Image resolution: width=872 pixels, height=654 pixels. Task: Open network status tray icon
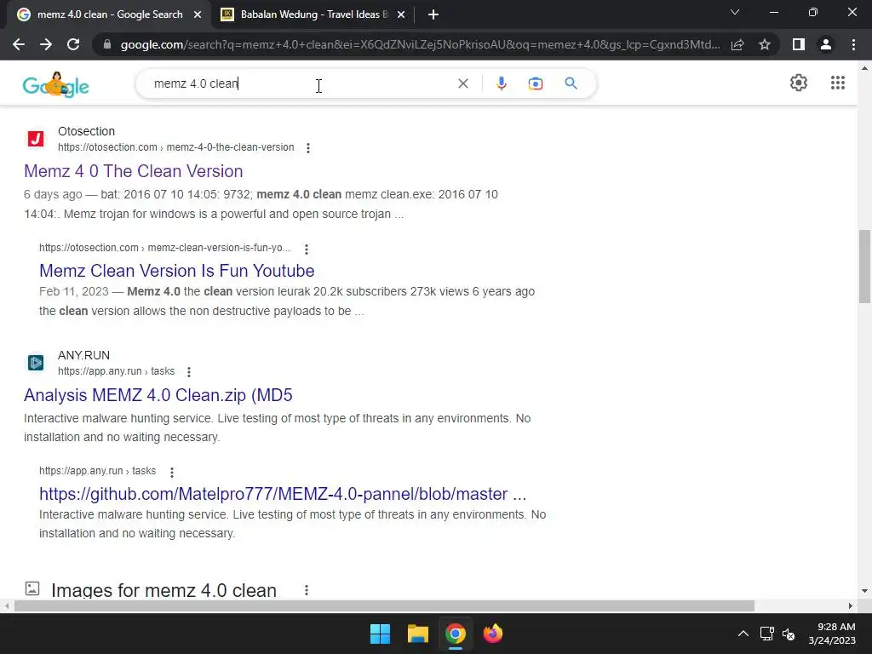tap(767, 634)
